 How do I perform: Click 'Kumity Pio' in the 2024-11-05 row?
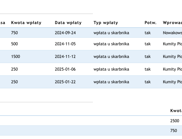point(173,44)
